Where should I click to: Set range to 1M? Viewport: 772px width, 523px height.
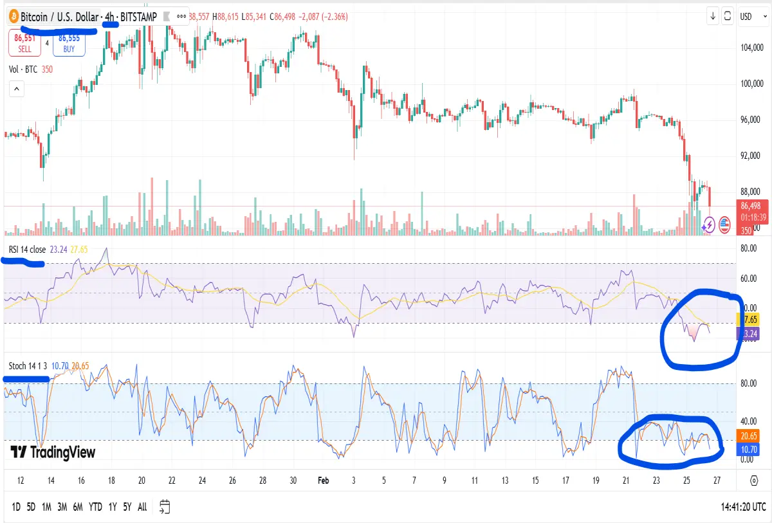point(47,507)
